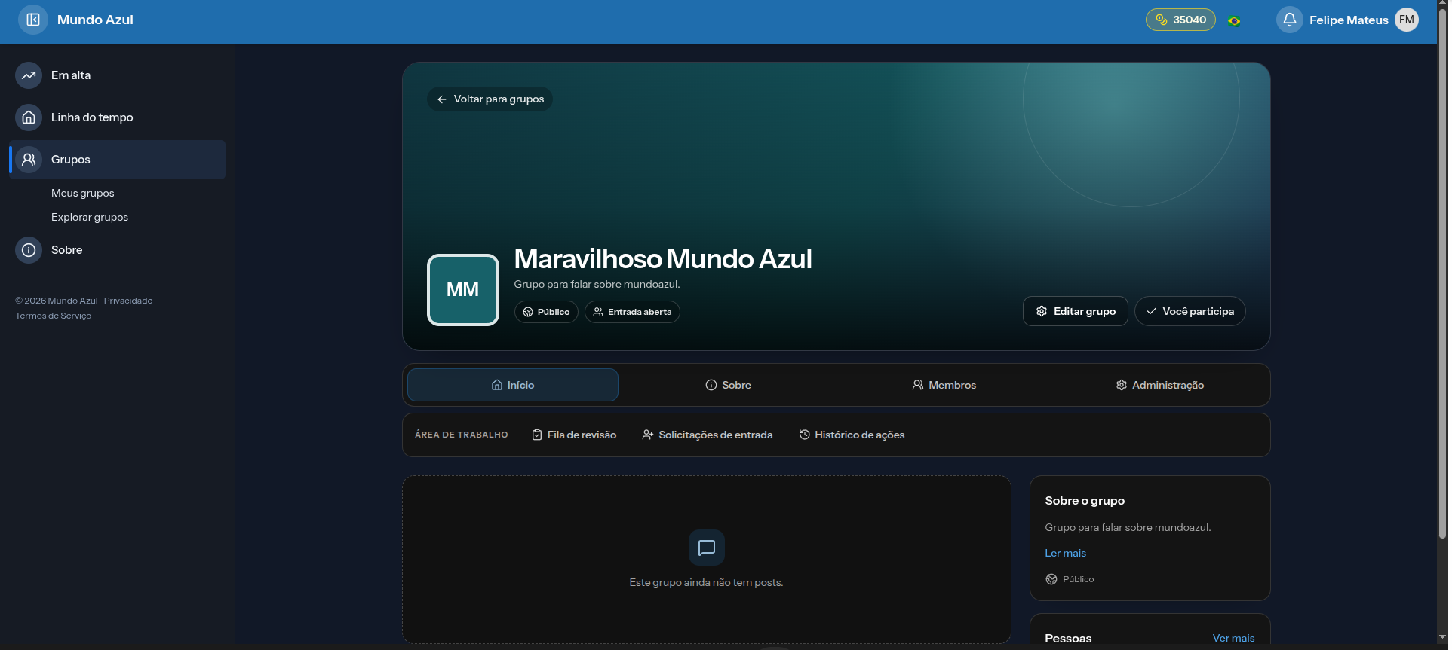Switch to the Sobre tab
The height and width of the screenshot is (650, 1452).
(x=729, y=385)
